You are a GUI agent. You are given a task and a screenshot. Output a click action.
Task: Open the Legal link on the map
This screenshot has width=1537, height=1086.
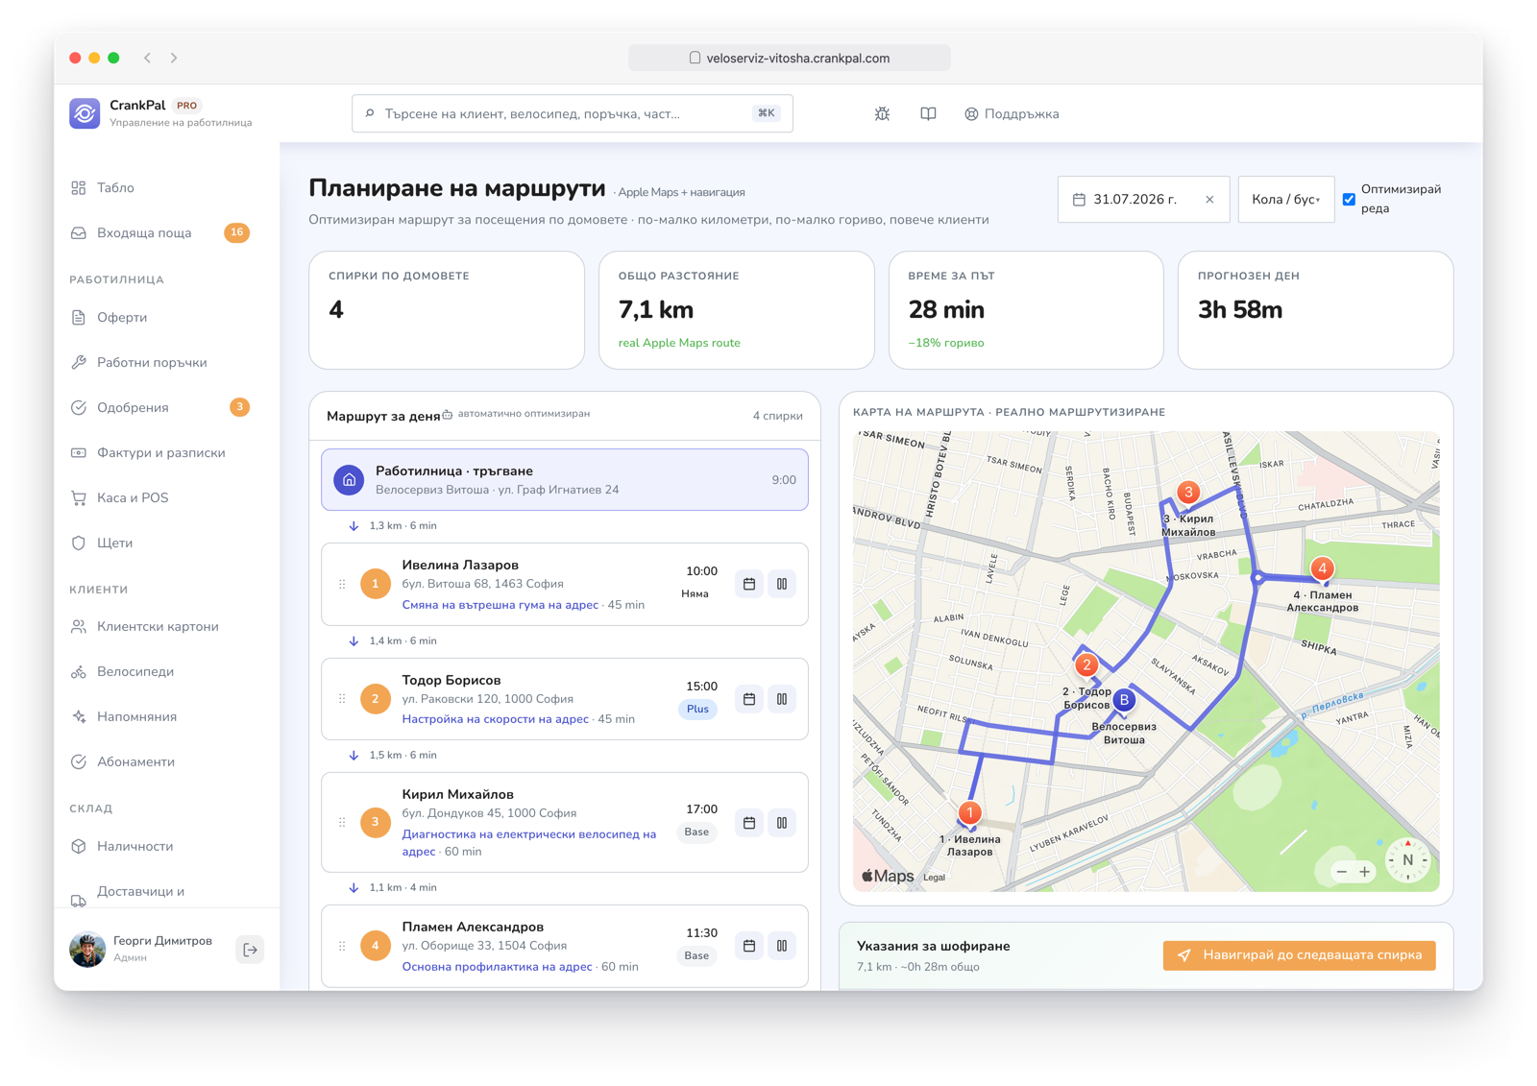pyautogui.click(x=934, y=878)
